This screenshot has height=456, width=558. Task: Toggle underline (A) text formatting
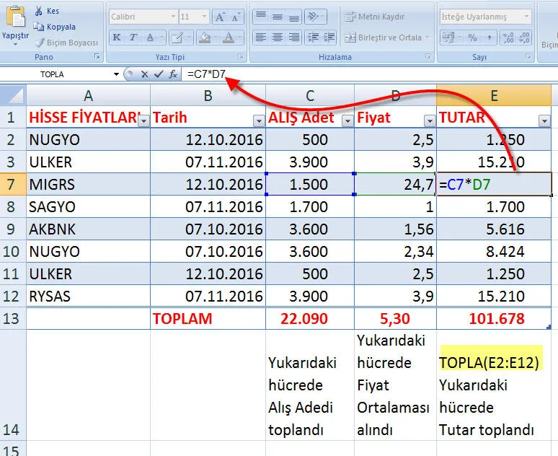click(x=150, y=38)
